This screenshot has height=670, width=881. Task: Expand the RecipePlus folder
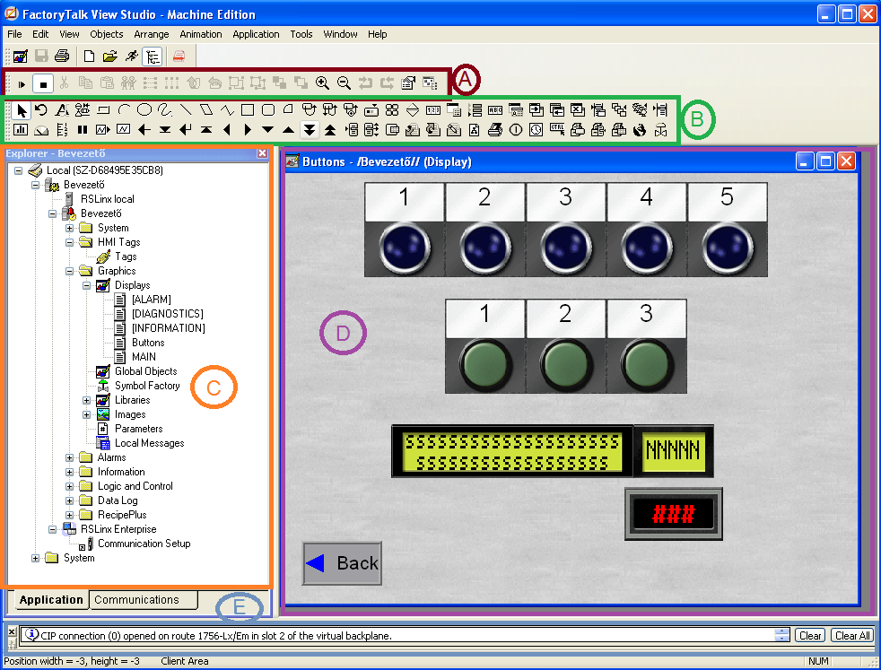(x=70, y=515)
